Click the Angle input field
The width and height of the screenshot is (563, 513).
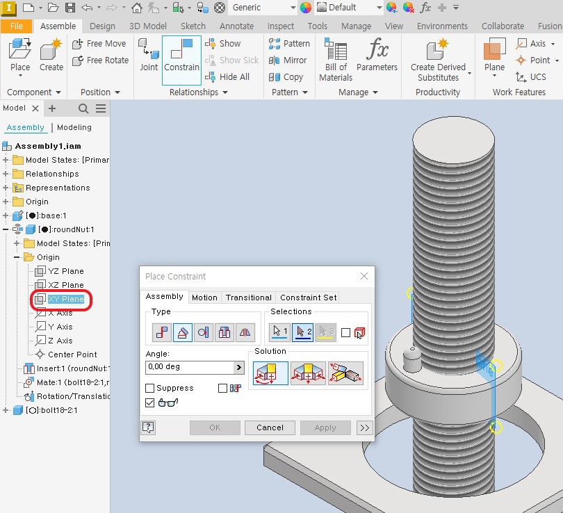coord(190,367)
